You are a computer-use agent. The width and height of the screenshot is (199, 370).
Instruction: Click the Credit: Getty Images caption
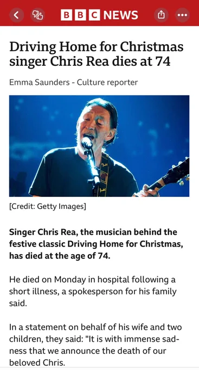(x=48, y=206)
